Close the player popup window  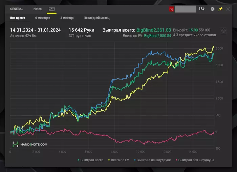[228, 9]
